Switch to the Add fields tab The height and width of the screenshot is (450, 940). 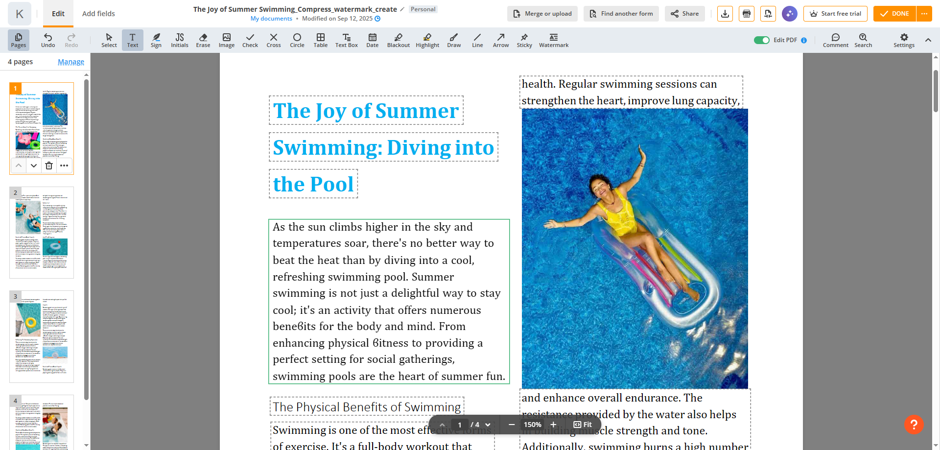[98, 14]
